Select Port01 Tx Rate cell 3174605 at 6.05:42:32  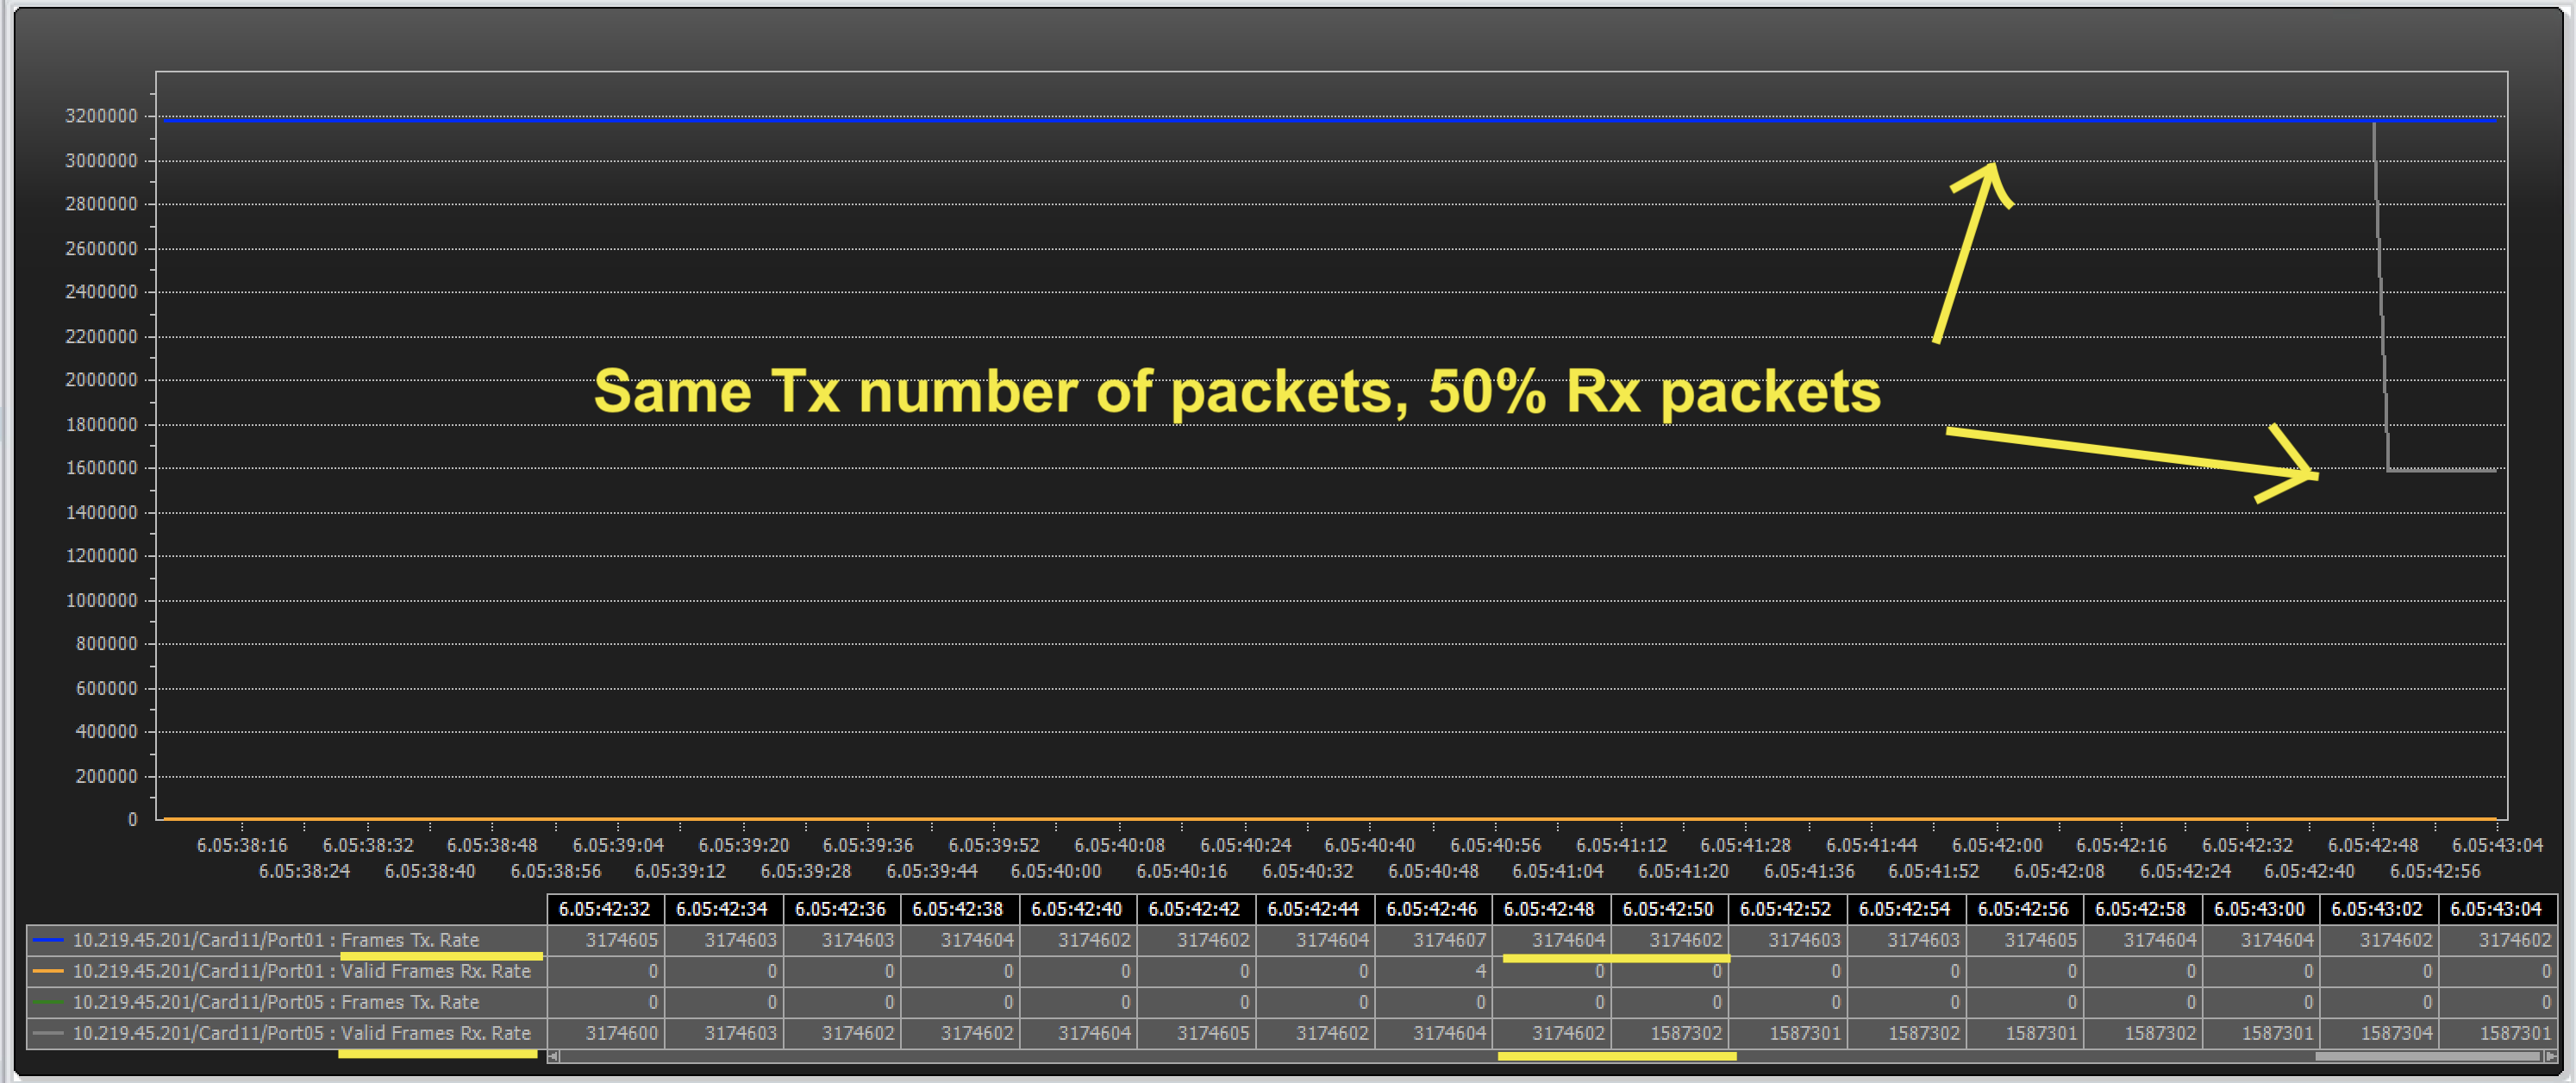pyautogui.click(x=605, y=940)
